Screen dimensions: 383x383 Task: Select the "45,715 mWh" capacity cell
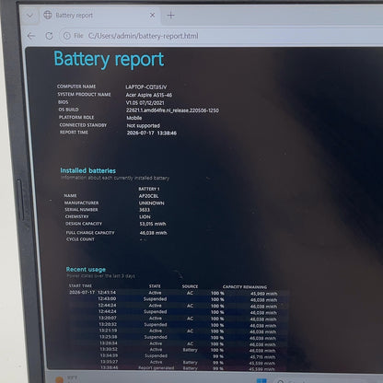262,357
